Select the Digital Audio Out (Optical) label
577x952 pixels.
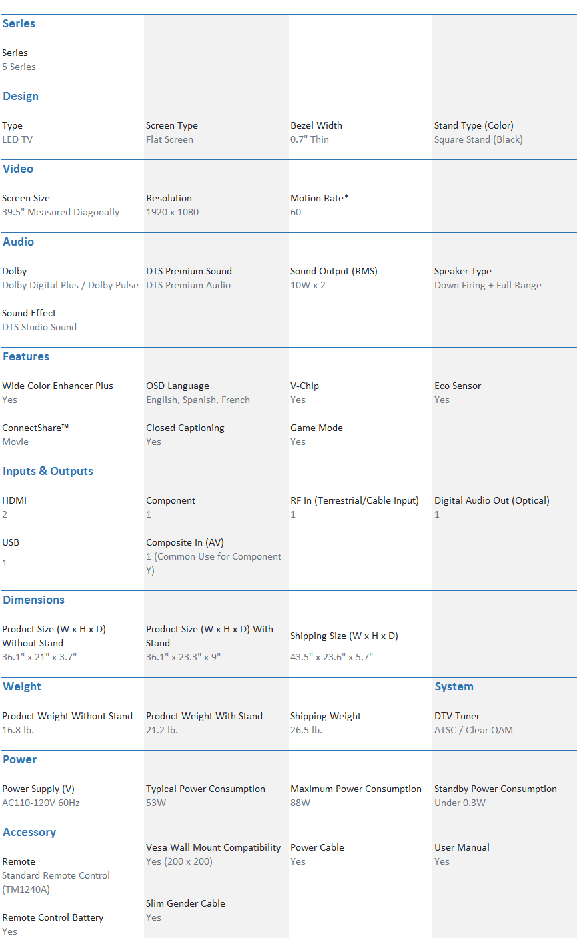pyautogui.click(x=492, y=501)
